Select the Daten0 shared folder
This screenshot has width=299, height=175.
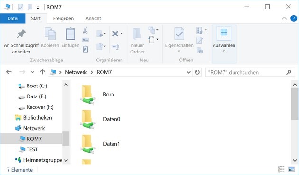[x=100, y=119]
